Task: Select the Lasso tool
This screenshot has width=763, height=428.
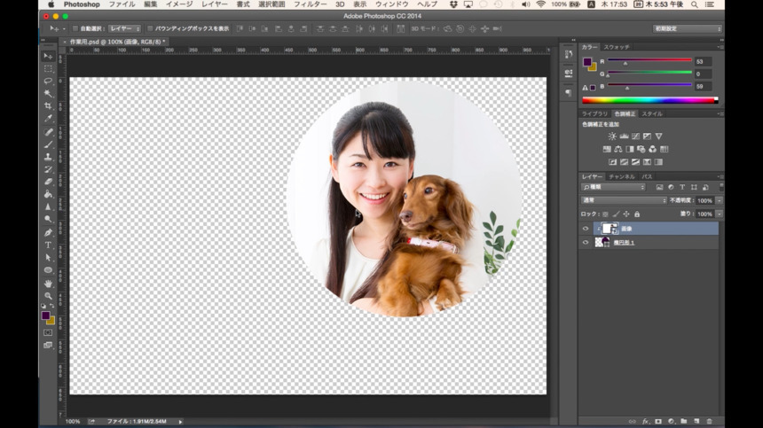Action: pyautogui.click(x=48, y=81)
